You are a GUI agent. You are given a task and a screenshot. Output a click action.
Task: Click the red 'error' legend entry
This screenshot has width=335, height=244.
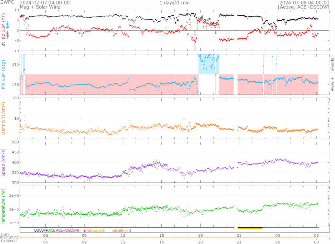pyautogui.click(x=87, y=230)
